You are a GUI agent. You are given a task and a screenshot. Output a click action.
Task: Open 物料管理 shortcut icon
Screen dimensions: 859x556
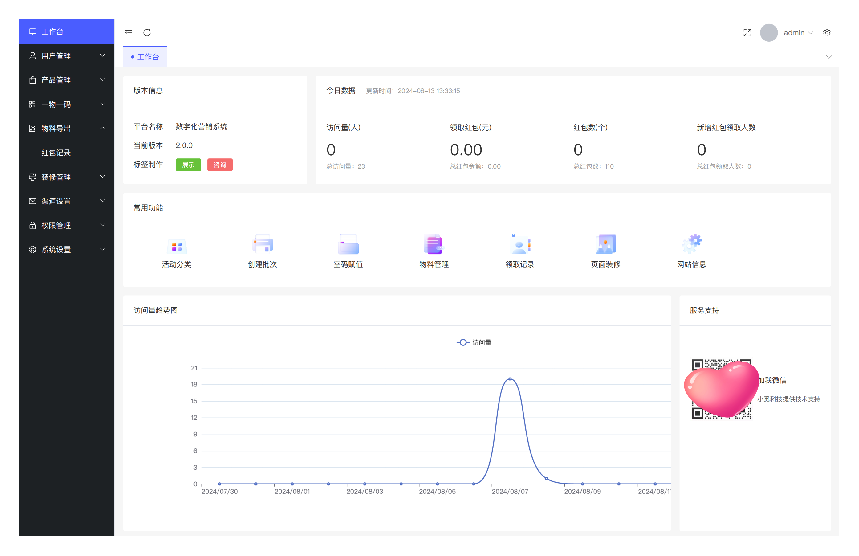coord(434,244)
